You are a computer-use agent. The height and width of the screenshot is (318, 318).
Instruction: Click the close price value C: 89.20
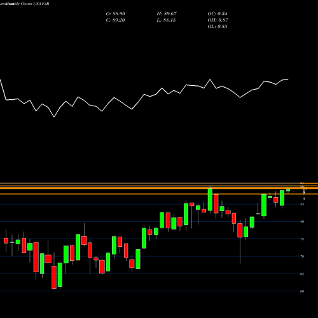tap(116, 20)
